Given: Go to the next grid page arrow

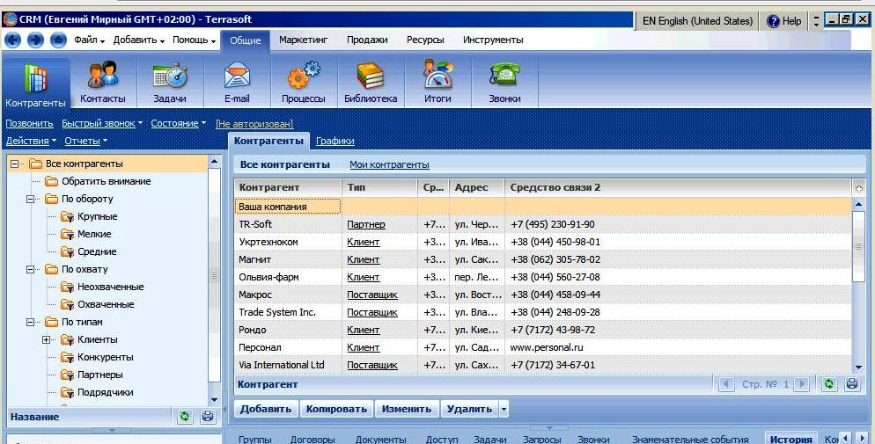Looking at the screenshot, I should 802,384.
